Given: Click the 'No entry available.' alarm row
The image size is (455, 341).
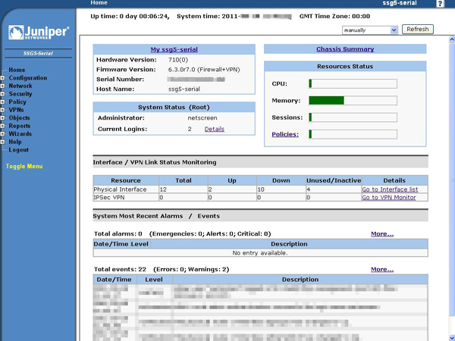Looking at the screenshot, I should pyautogui.click(x=260, y=253).
